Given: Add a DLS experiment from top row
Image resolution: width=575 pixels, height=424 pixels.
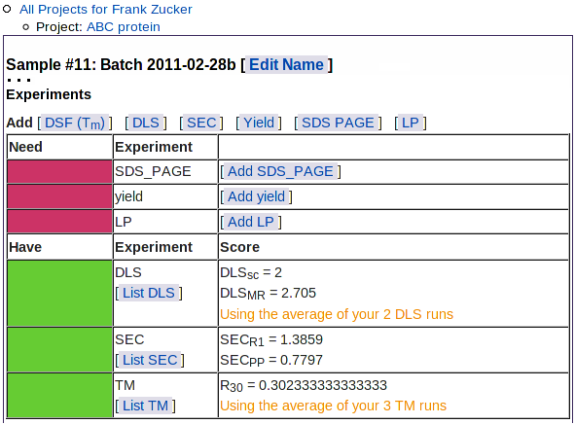Looking at the screenshot, I should click(146, 123).
